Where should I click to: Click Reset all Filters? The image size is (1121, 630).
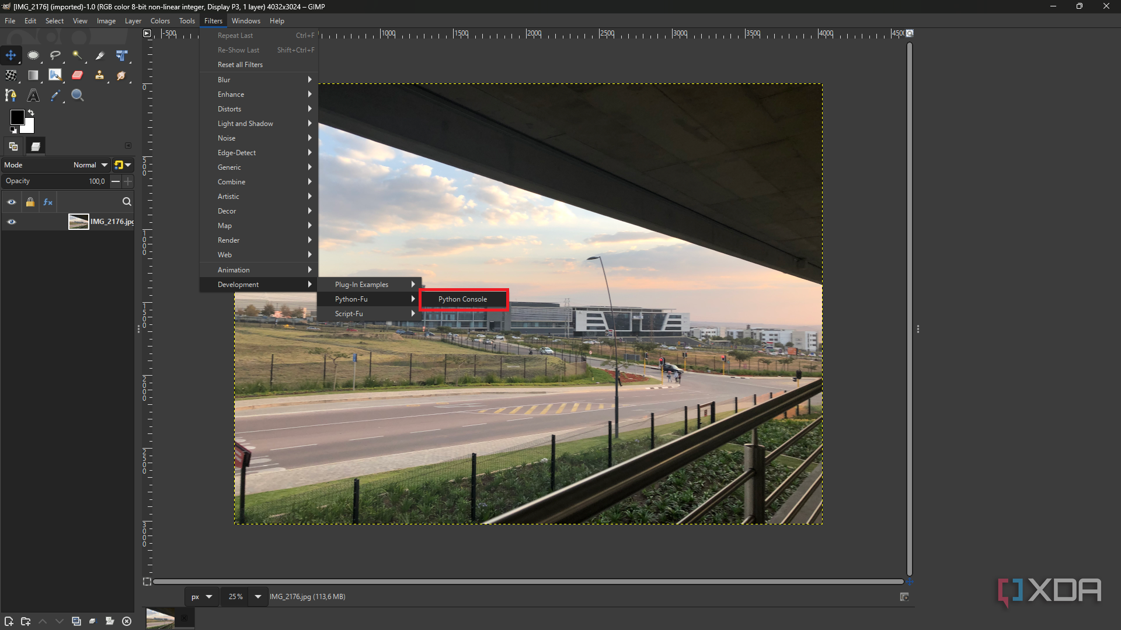259,65
